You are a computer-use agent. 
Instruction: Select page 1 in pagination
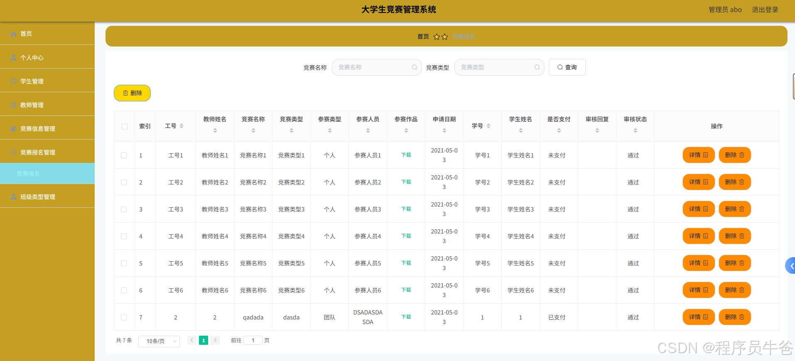(204, 340)
